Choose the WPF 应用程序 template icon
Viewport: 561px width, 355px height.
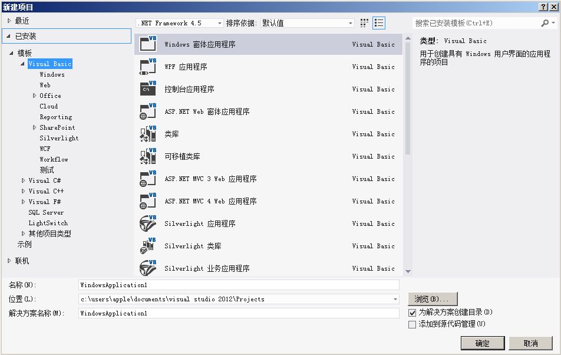click(148, 66)
